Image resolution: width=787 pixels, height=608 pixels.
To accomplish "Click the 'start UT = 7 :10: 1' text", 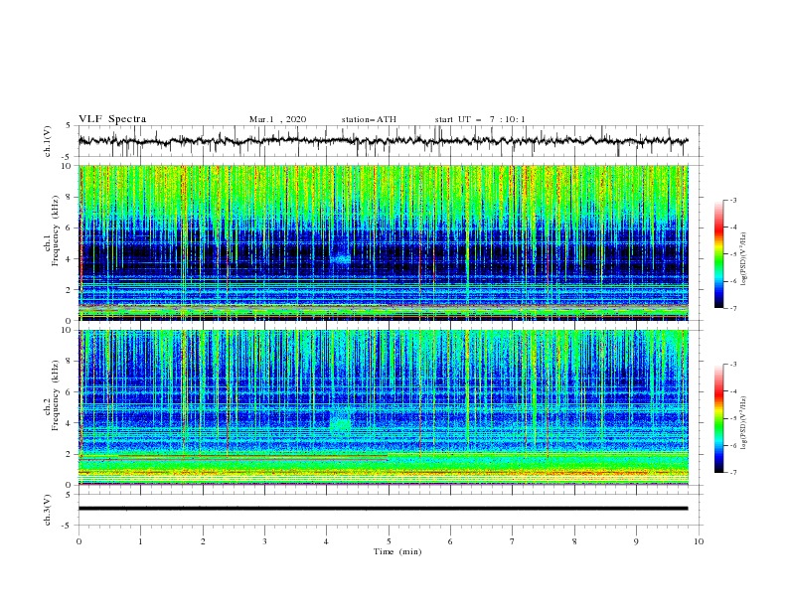I will click(x=480, y=119).
